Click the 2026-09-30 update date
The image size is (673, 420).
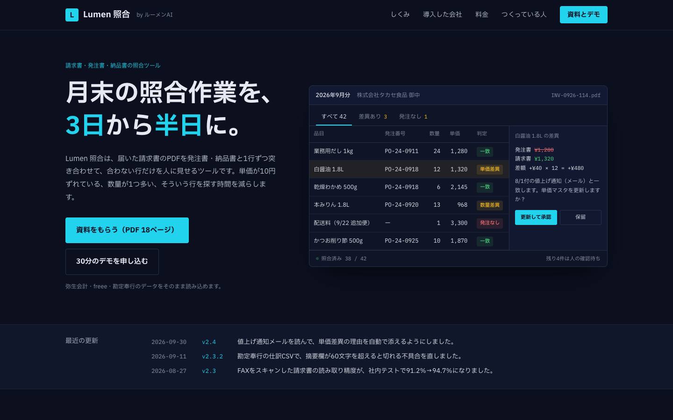[x=169, y=342]
